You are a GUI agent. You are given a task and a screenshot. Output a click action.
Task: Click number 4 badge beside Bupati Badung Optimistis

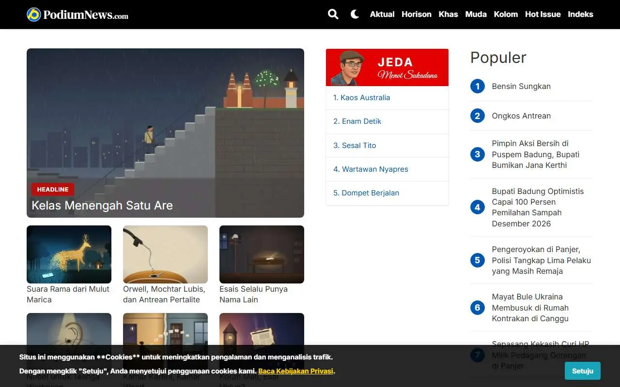point(477,207)
